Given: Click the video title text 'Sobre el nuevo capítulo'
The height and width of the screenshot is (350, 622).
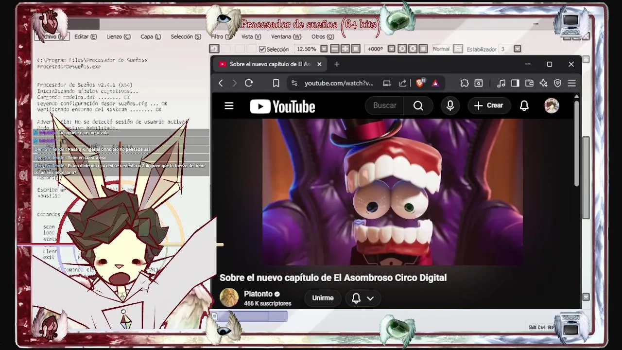Looking at the screenshot, I should (x=333, y=278).
